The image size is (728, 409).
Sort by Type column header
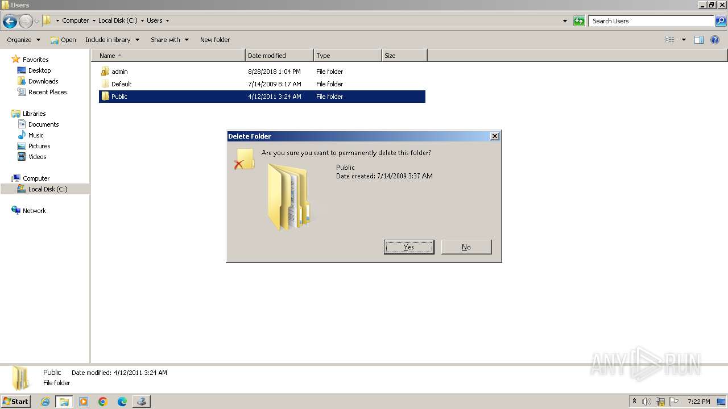[x=348, y=56]
